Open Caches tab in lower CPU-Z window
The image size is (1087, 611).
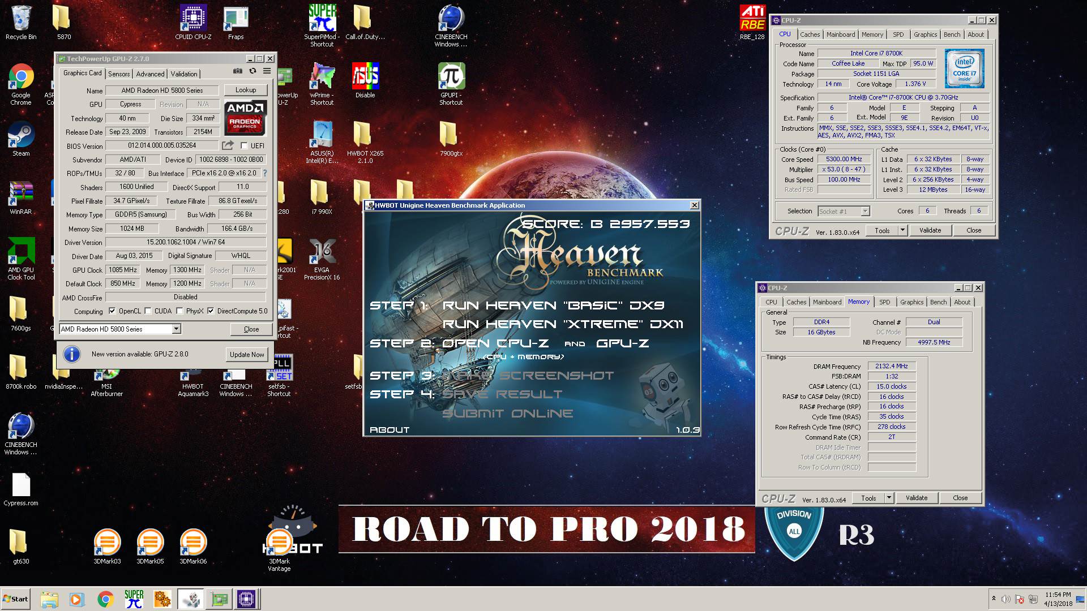796,302
